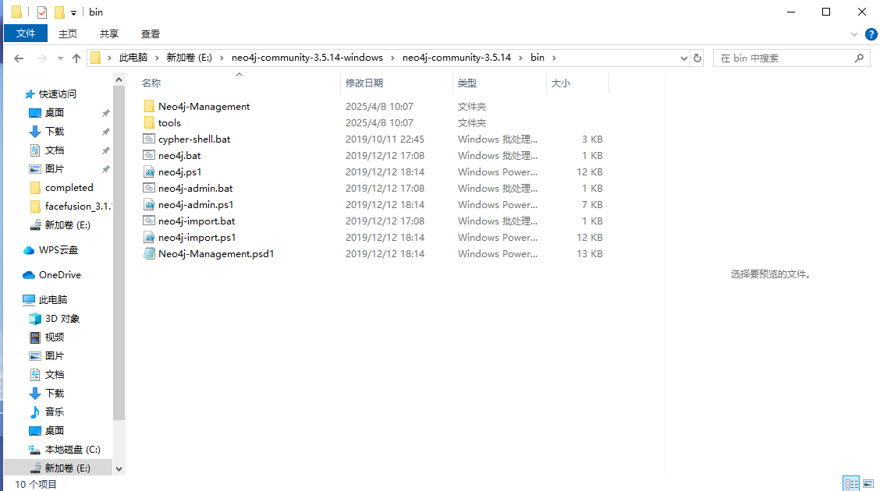Image resolution: width=880 pixels, height=491 pixels.
Task: Open 3D 对象 under 此电脑
Action: click(62, 318)
